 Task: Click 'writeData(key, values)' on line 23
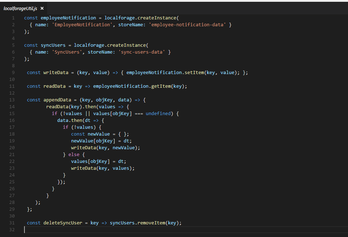point(102,168)
